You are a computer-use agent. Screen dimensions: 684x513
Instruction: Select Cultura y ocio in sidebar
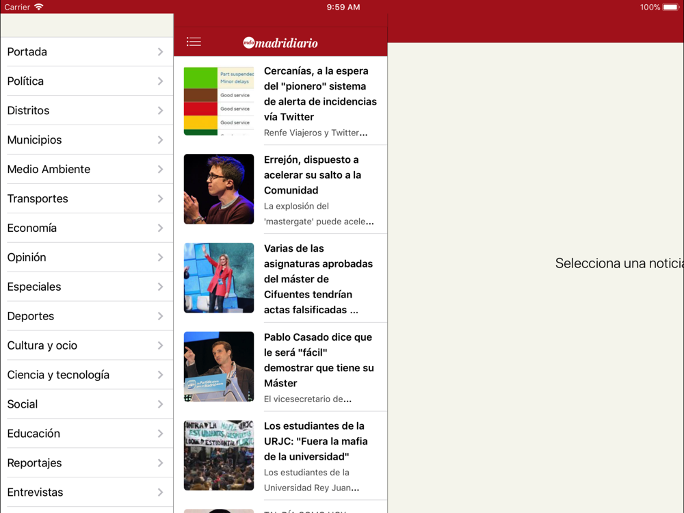(42, 346)
